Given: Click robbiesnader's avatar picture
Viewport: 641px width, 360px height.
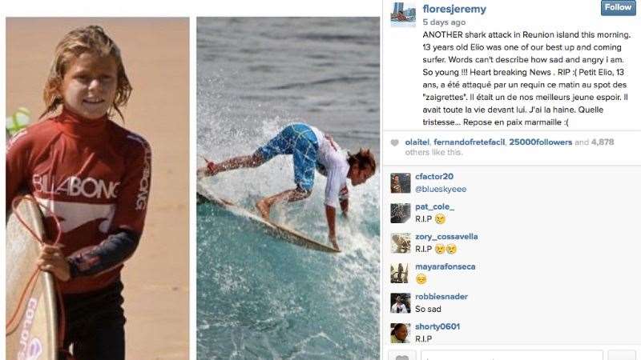Looking at the screenshot, I should [400, 303].
